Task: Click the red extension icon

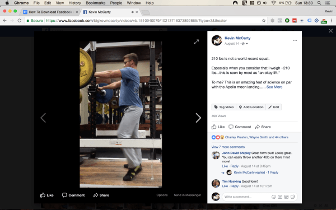Action: coord(295,21)
